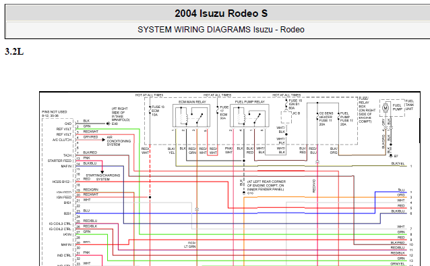Click the "HO2S B1S2" pin label
Viewport: 430px width, 266px height.
[x=62, y=182]
